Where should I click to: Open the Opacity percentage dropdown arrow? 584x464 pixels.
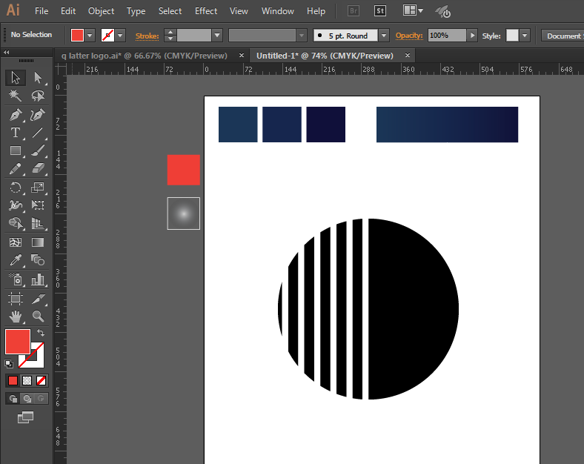[472, 36]
